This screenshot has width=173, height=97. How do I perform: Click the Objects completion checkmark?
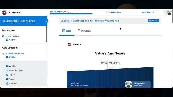point(7,75)
